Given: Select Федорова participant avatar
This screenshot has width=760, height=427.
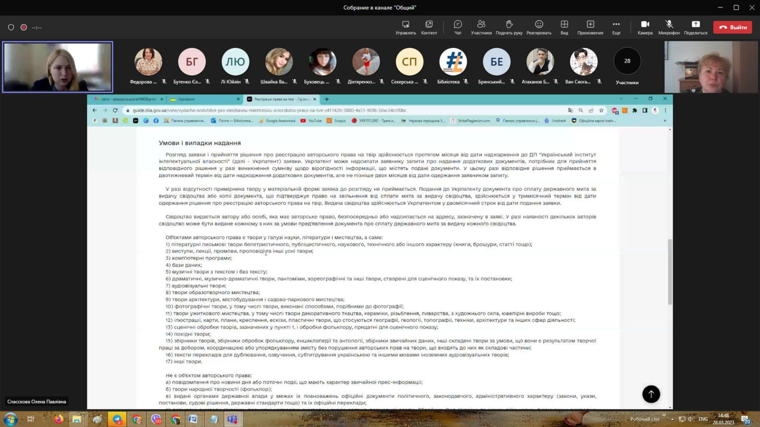Looking at the screenshot, I should click(x=148, y=61).
